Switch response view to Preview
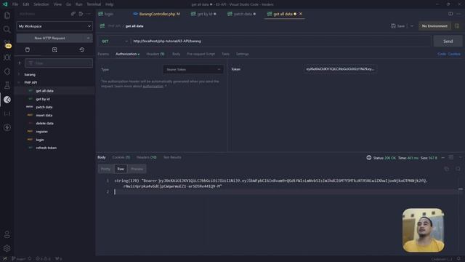465x262 pixels. [x=137, y=169]
